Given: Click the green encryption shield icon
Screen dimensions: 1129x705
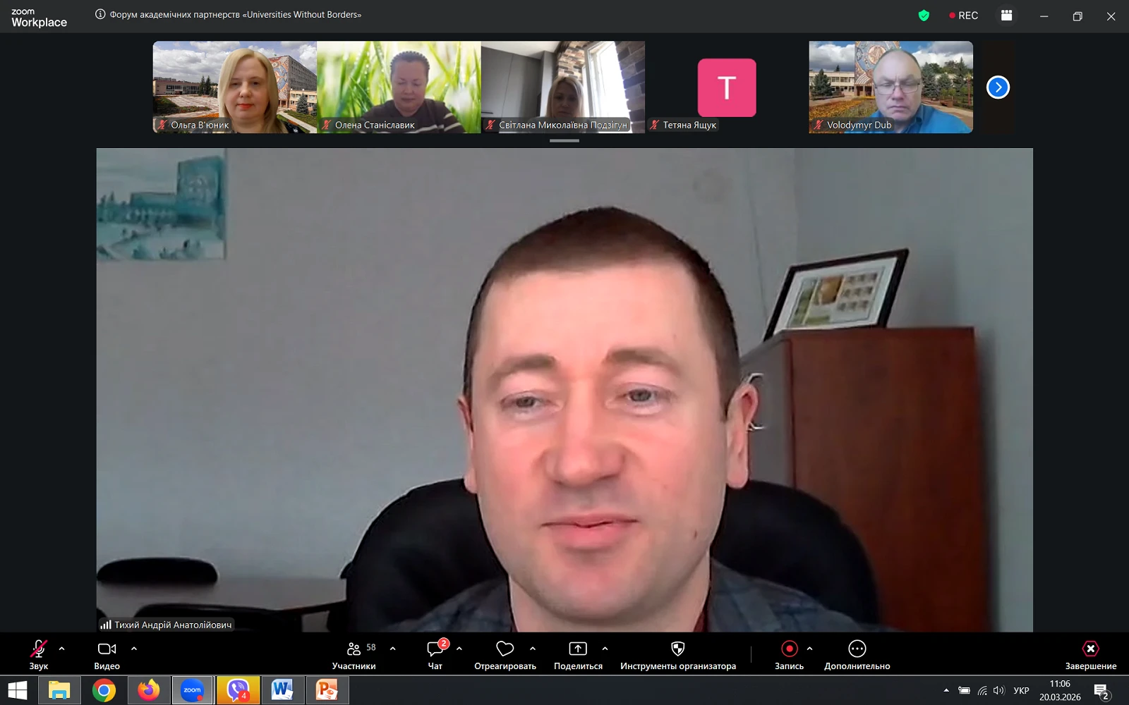Looking at the screenshot, I should [x=924, y=16].
